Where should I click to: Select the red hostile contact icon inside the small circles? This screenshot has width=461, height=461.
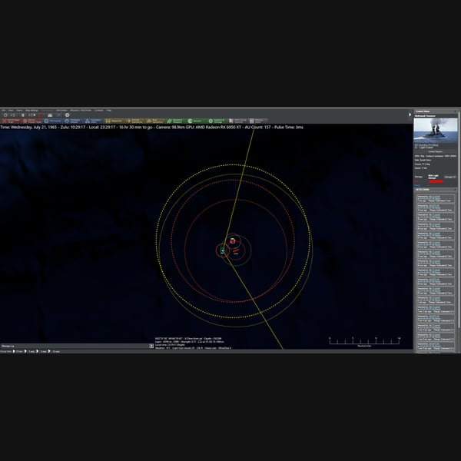point(233,241)
